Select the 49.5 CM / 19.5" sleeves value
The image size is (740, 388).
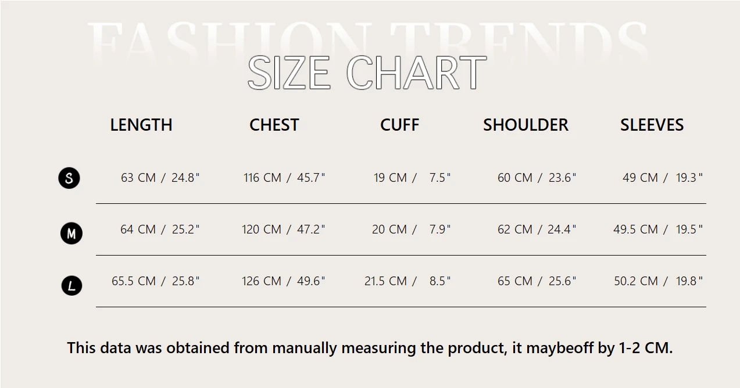click(x=657, y=229)
